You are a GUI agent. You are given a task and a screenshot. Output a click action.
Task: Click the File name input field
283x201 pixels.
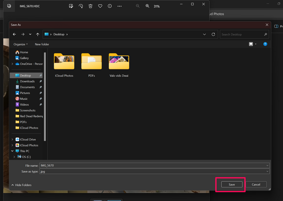152,165
